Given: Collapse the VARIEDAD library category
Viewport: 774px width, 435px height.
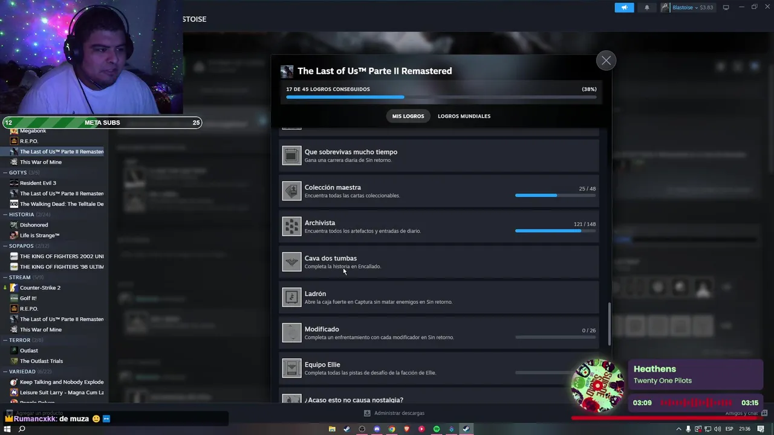Looking at the screenshot, I should pos(5,372).
